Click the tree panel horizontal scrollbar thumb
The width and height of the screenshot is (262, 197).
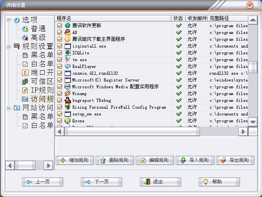(x=25, y=165)
